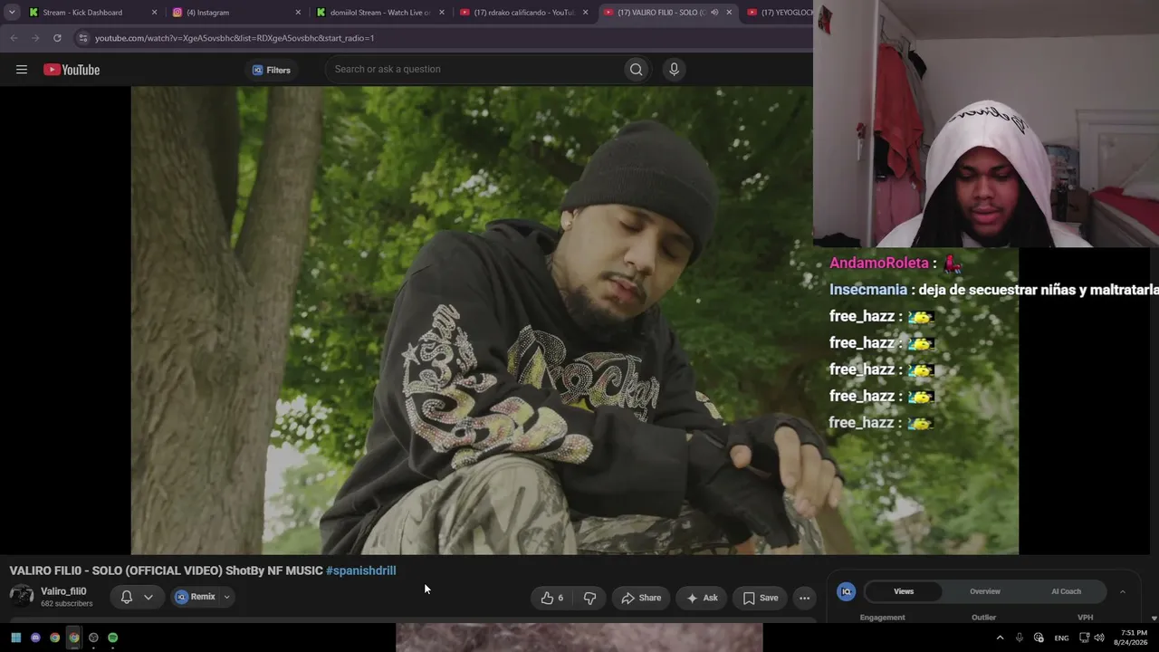Go to YouTube home via logo
This screenshot has width=1159, height=652.
(72, 70)
